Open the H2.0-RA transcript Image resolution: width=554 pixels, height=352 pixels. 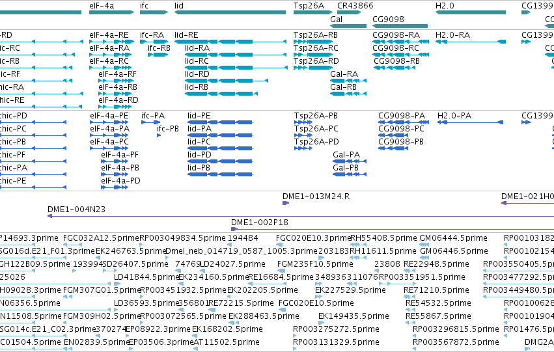click(x=470, y=42)
